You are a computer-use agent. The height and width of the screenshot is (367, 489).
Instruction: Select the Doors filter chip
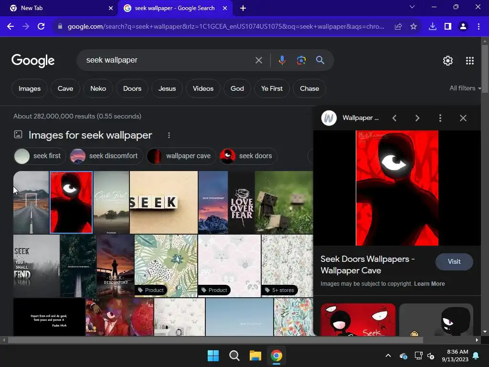pyautogui.click(x=132, y=88)
